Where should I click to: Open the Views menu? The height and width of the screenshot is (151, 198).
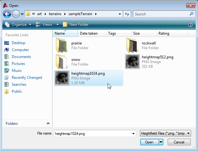tap(47, 25)
